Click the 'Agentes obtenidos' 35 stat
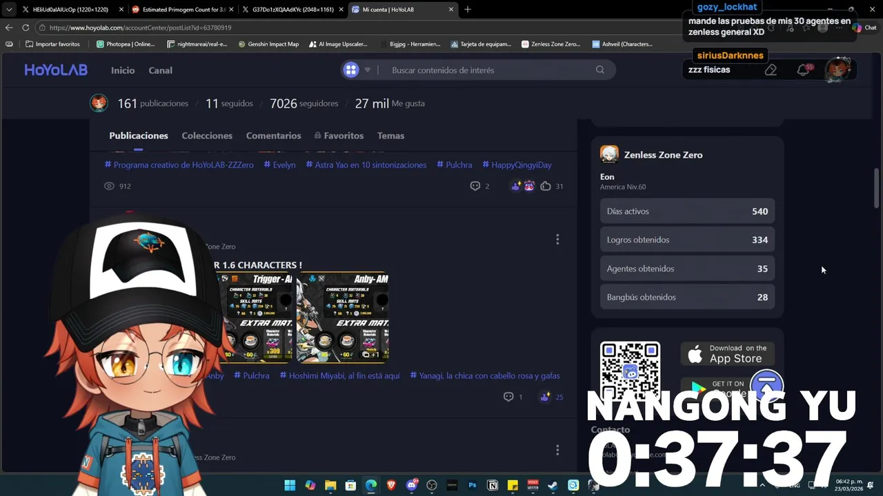Image resolution: width=883 pixels, height=496 pixels. pyautogui.click(x=687, y=269)
